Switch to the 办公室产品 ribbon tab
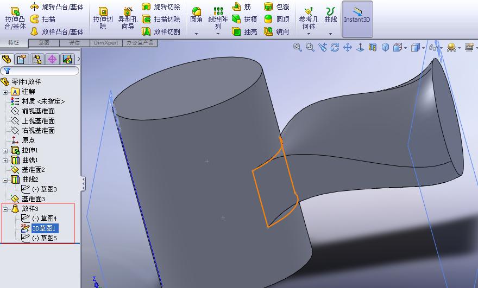Image resolution: width=478 pixels, height=288 pixels. pos(140,43)
